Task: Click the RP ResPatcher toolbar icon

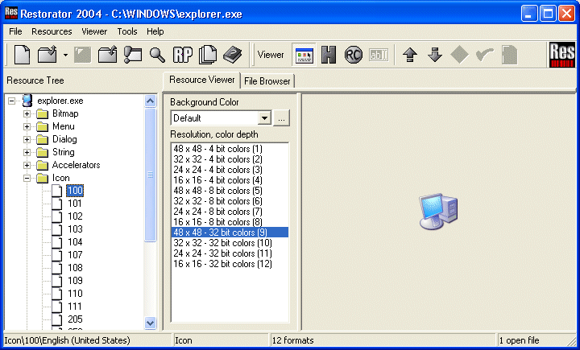Action: (183, 55)
